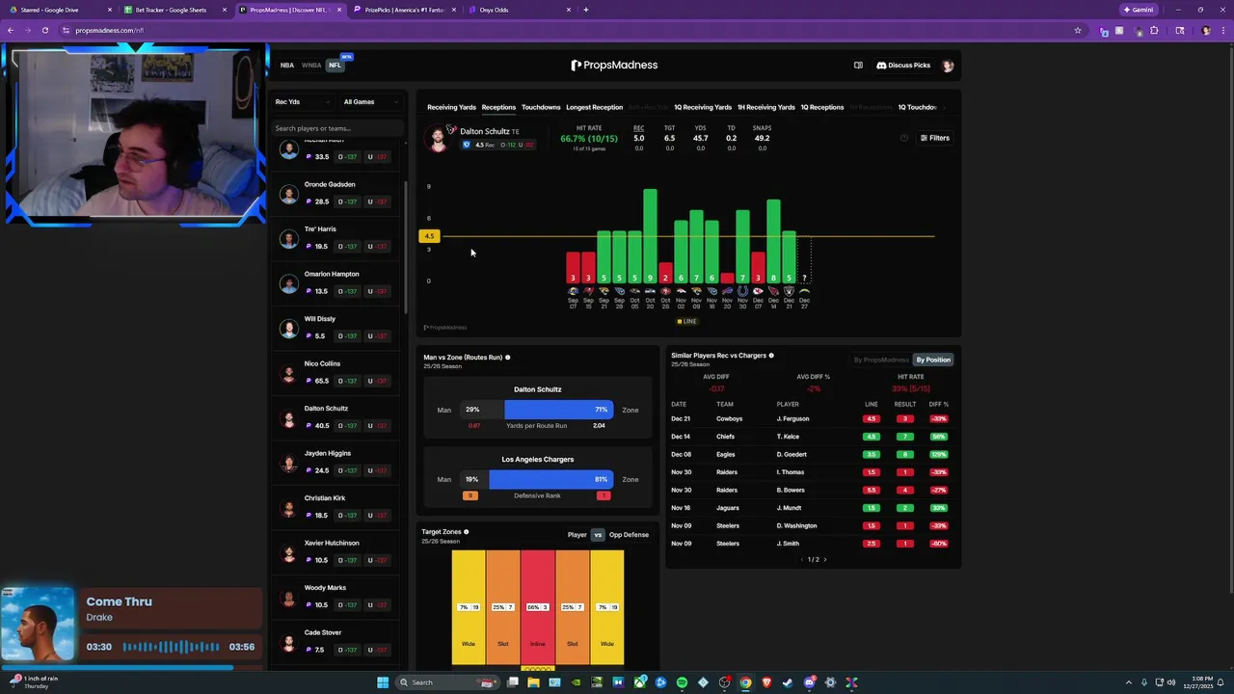
Task: Click the REC column header stat
Action: coord(638,128)
